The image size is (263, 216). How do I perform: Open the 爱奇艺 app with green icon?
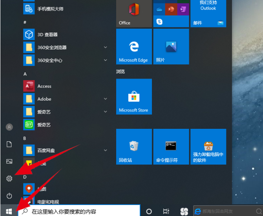tap(65, 124)
